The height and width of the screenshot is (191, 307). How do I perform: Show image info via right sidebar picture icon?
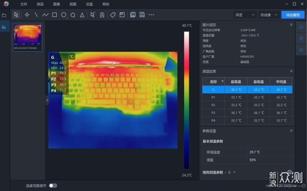click(301, 27)
